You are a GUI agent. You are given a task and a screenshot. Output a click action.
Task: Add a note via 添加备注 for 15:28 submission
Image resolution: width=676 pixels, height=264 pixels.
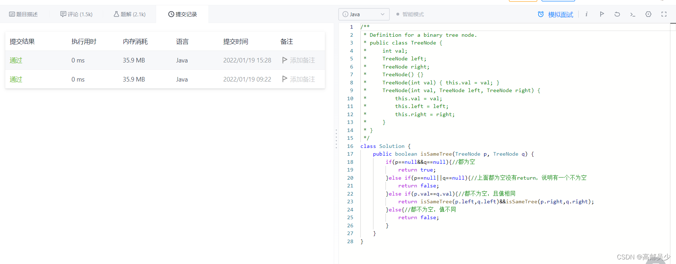coord(303,60)
